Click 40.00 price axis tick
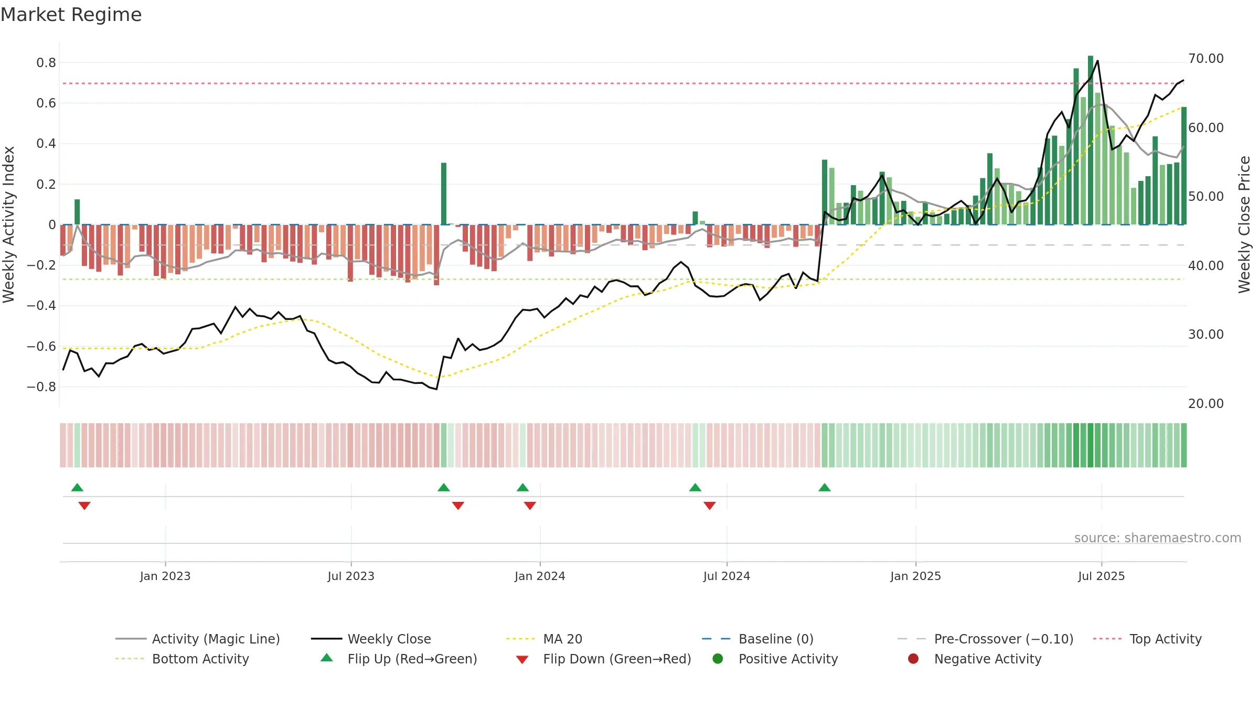This screenshot has height=708, width=1259. pyautogui.click(x=1206, y=265)
